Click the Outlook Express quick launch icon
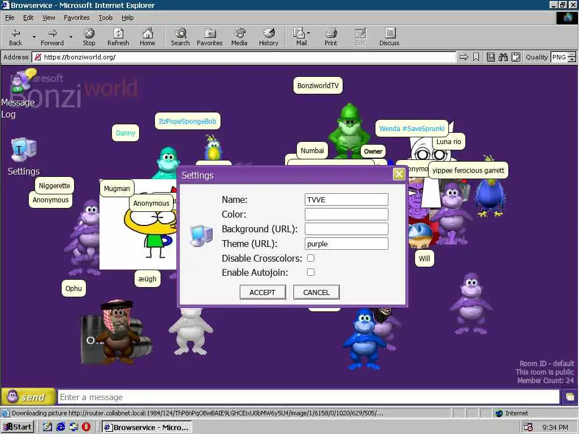Viewport: 579px width, 434px height. (74, 427)
